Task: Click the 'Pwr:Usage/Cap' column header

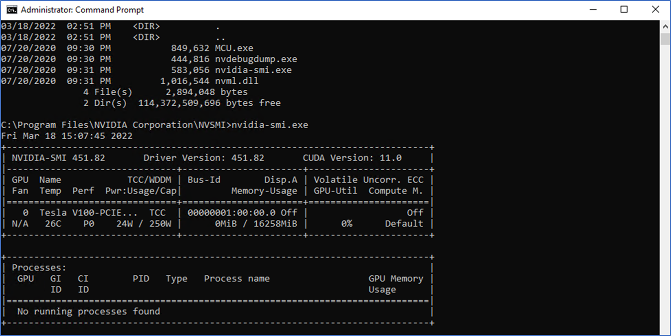Action: 141,191
